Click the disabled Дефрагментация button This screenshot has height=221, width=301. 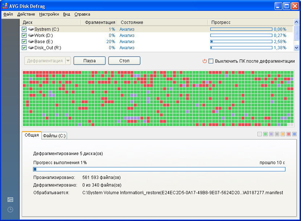[45, 61]
